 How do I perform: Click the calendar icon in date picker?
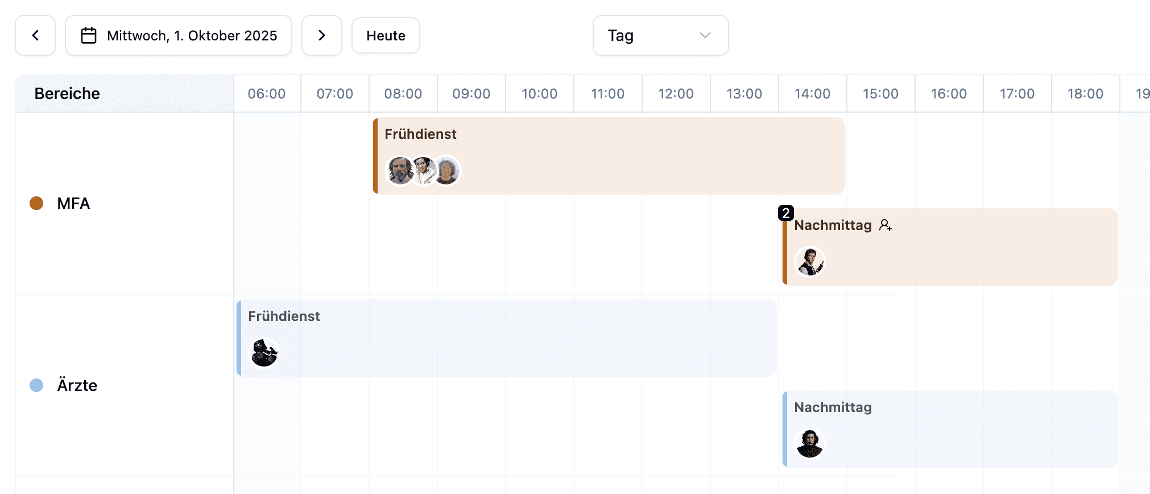point(89,35)
